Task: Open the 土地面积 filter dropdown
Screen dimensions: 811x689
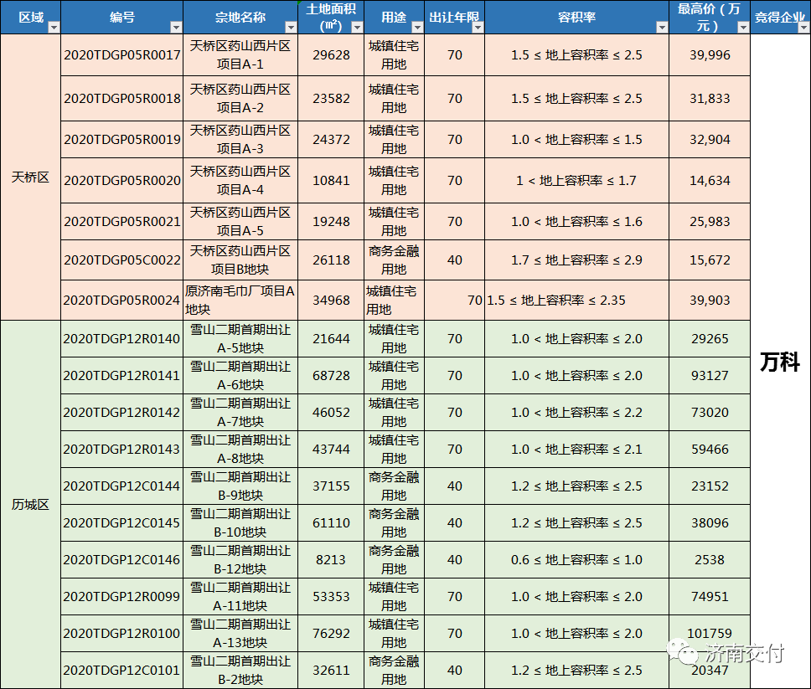Action: pyautogui.click(x=356, y=27)
